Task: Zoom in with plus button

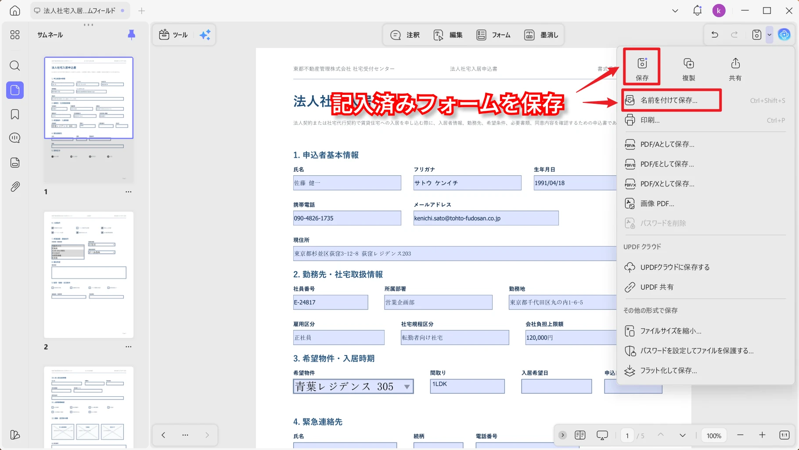Action: 762,435
